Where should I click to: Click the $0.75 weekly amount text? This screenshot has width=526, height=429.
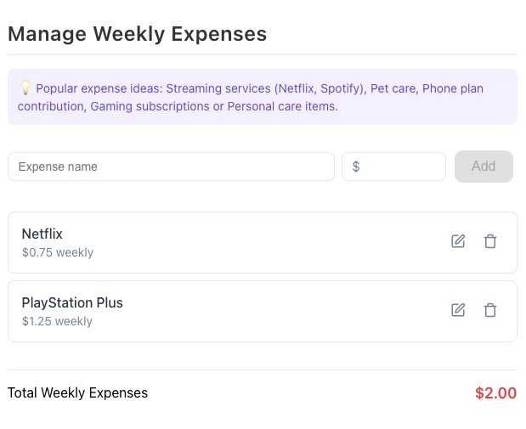coord(58,252)
